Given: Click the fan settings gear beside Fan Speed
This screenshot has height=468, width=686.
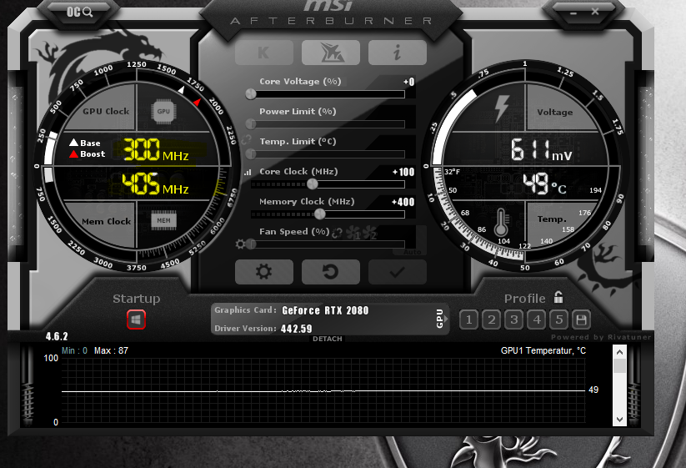Looking at the screenshot, I should point(240,244).
